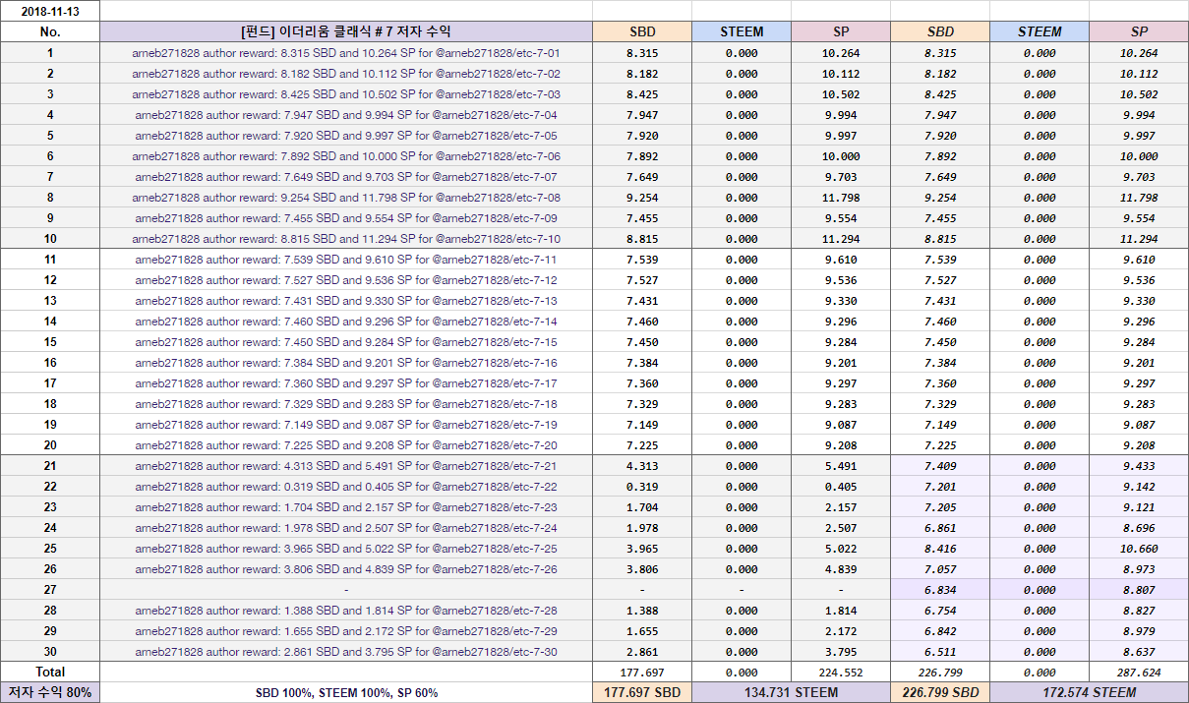Click row number cell 27

tap(49, 590)
